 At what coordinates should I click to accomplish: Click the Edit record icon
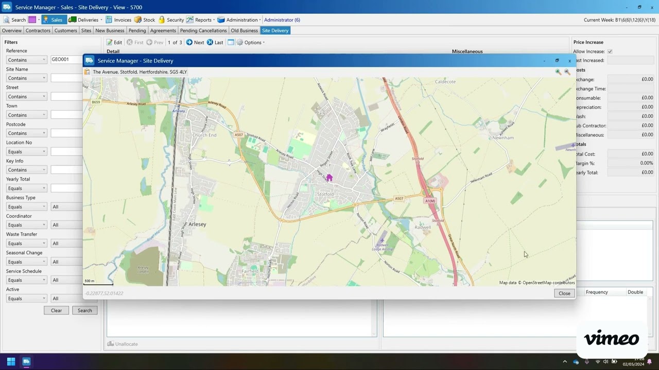click(114, 42)
